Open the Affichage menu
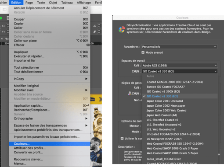The height and width of the screenshot is (167, 224). pos(84,3)
